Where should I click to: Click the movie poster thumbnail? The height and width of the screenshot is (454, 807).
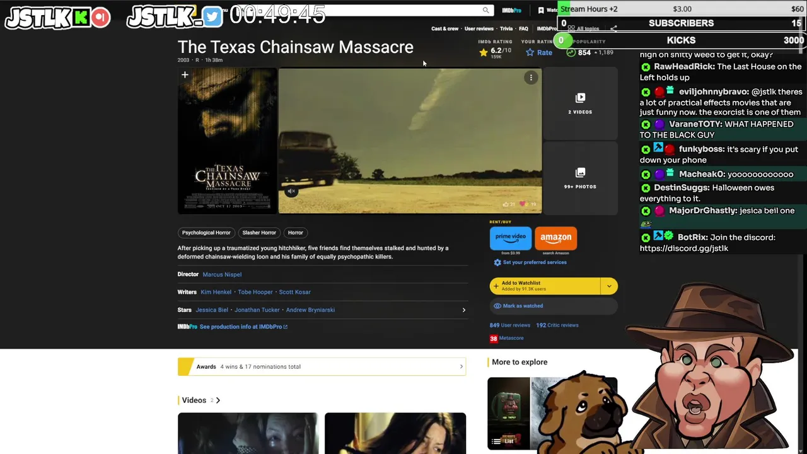point(227,141)
